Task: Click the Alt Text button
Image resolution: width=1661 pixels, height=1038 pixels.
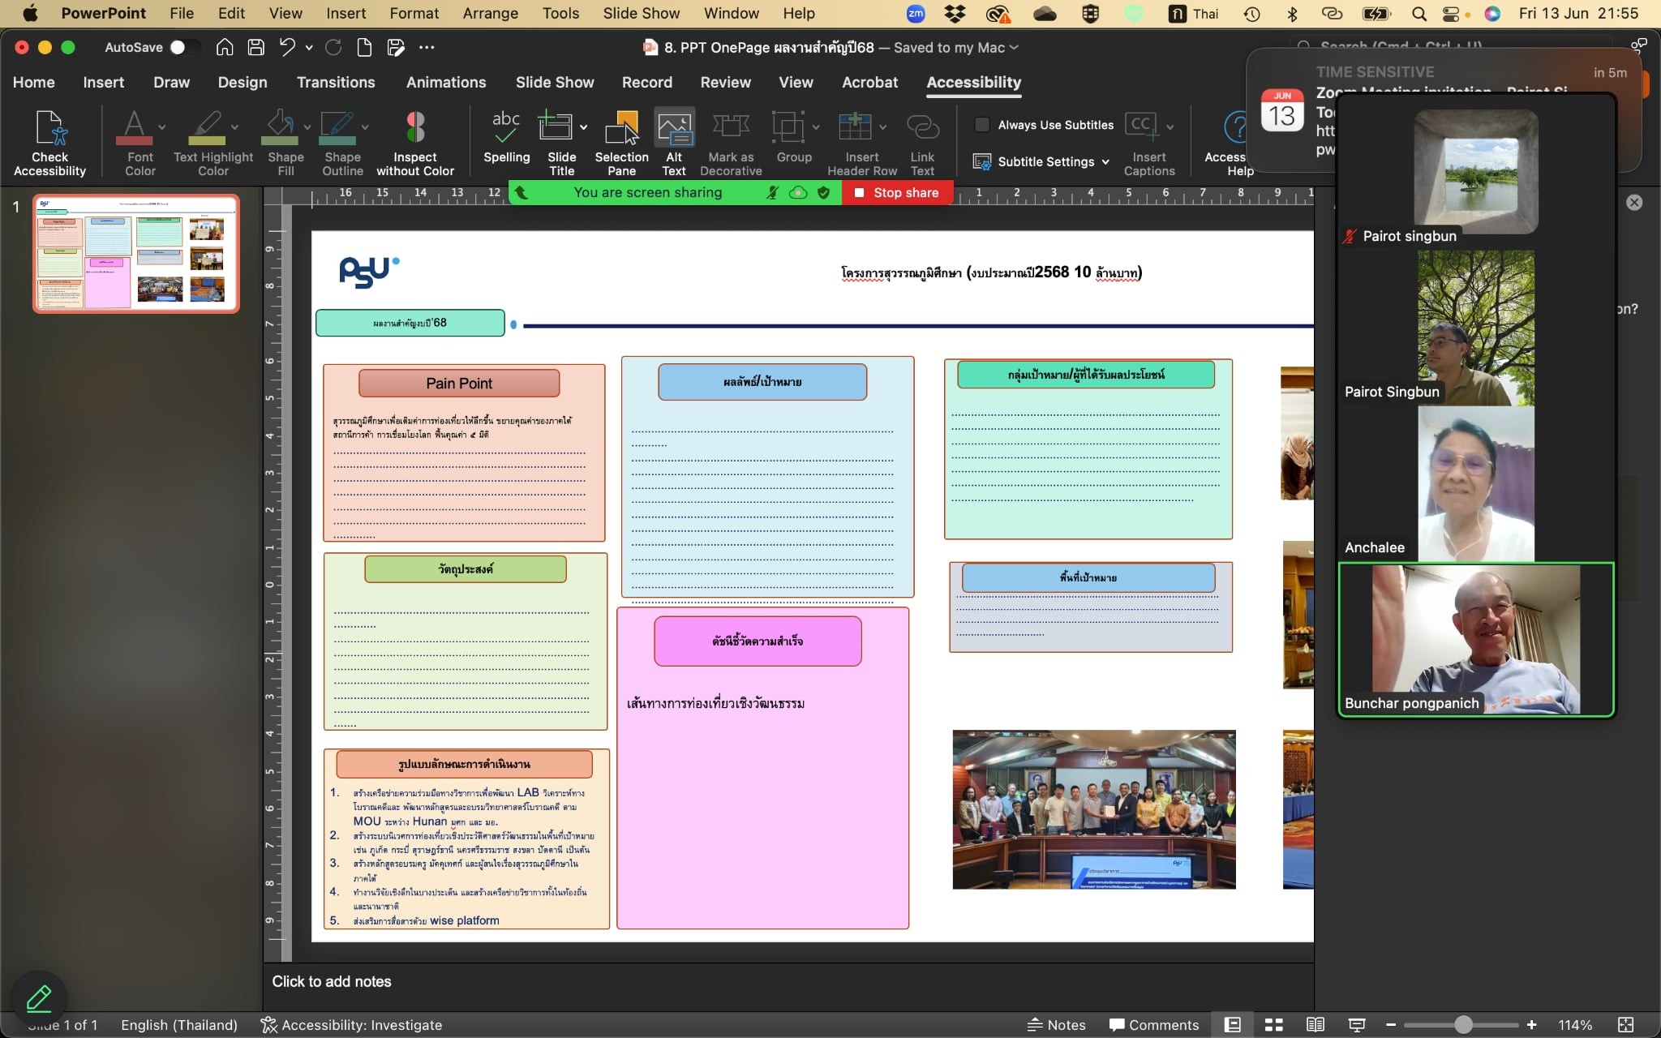Action: pos(674,129)
